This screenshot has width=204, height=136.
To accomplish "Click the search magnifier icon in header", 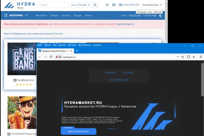I will 96,5.
